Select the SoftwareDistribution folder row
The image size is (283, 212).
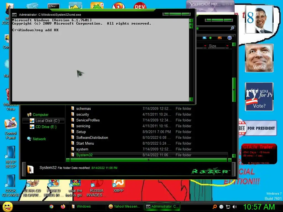click(x=149, y=137)
